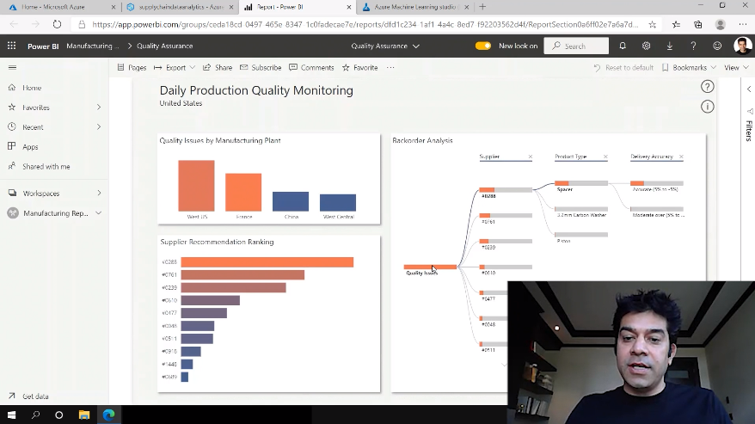
Task: Click the West US bar in quality chart
Action: click(x=196, y=186)
